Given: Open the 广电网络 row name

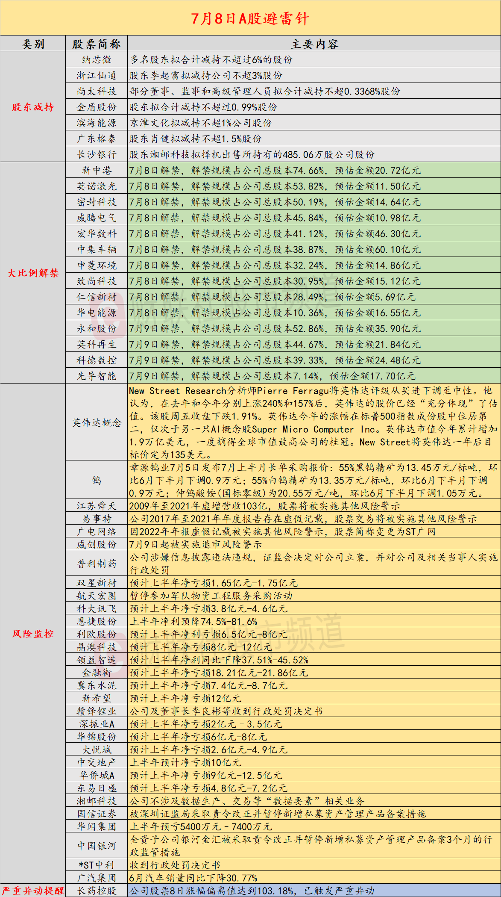Looking at the screenshot, I should point(97,531).
